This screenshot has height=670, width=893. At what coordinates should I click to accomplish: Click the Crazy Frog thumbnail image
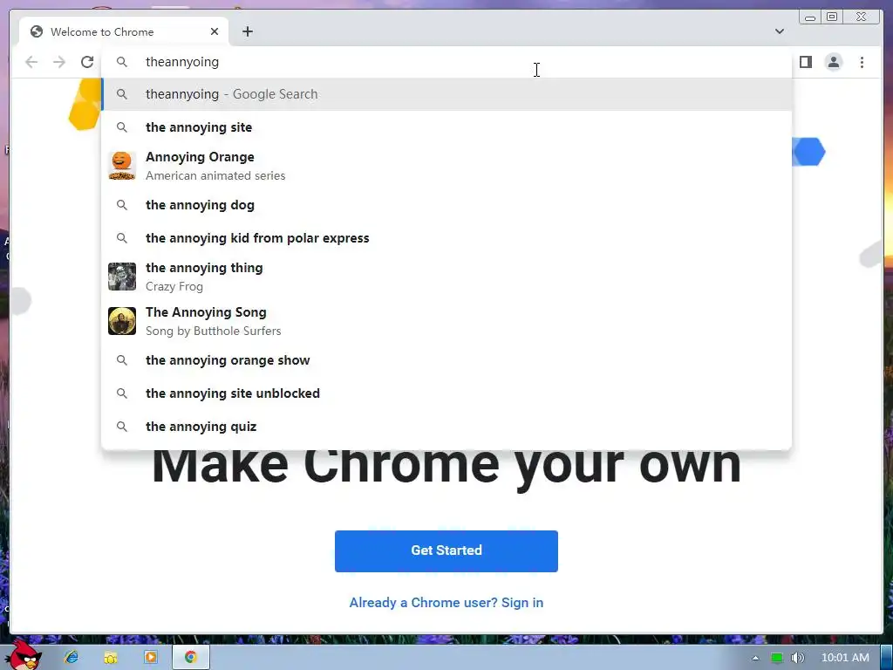[x=122, y=277]
